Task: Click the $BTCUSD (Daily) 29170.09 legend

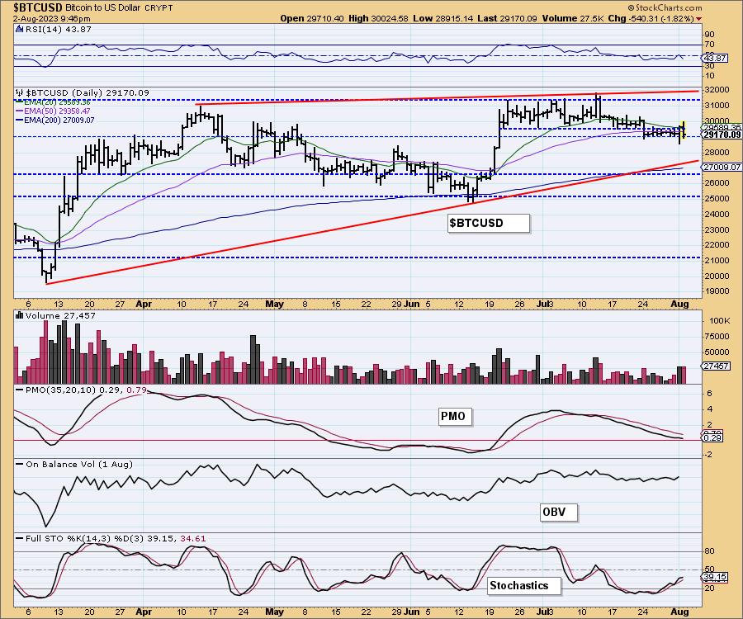Action: pyautogui.click(x=88, y=92)
